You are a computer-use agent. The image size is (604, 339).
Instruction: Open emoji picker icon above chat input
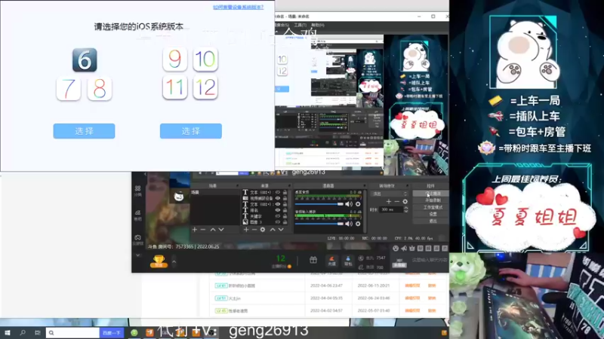pyautogui.click(x=396, y=249)
